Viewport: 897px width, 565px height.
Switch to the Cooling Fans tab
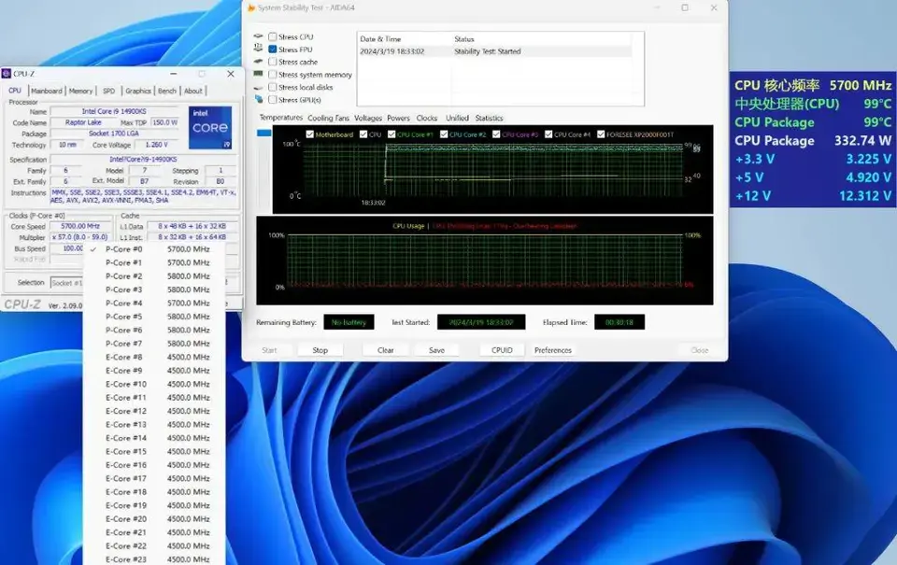click(x=328, y=118)
